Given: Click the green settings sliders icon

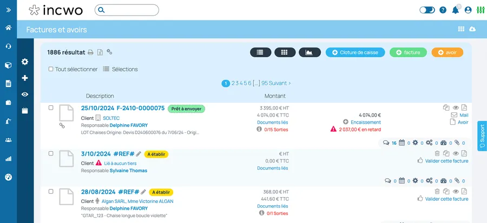Looking at the screenshot, I should (x=480, y=10).
